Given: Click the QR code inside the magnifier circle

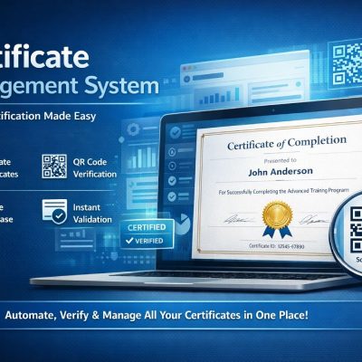Looking at the screenshot, I should click(356, 229).
